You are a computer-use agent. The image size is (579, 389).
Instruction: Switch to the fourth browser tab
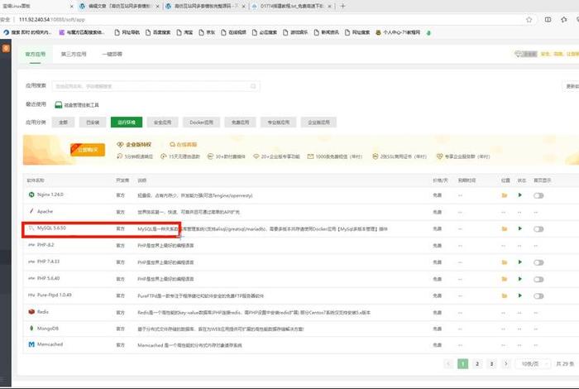(x=292, y=6)
